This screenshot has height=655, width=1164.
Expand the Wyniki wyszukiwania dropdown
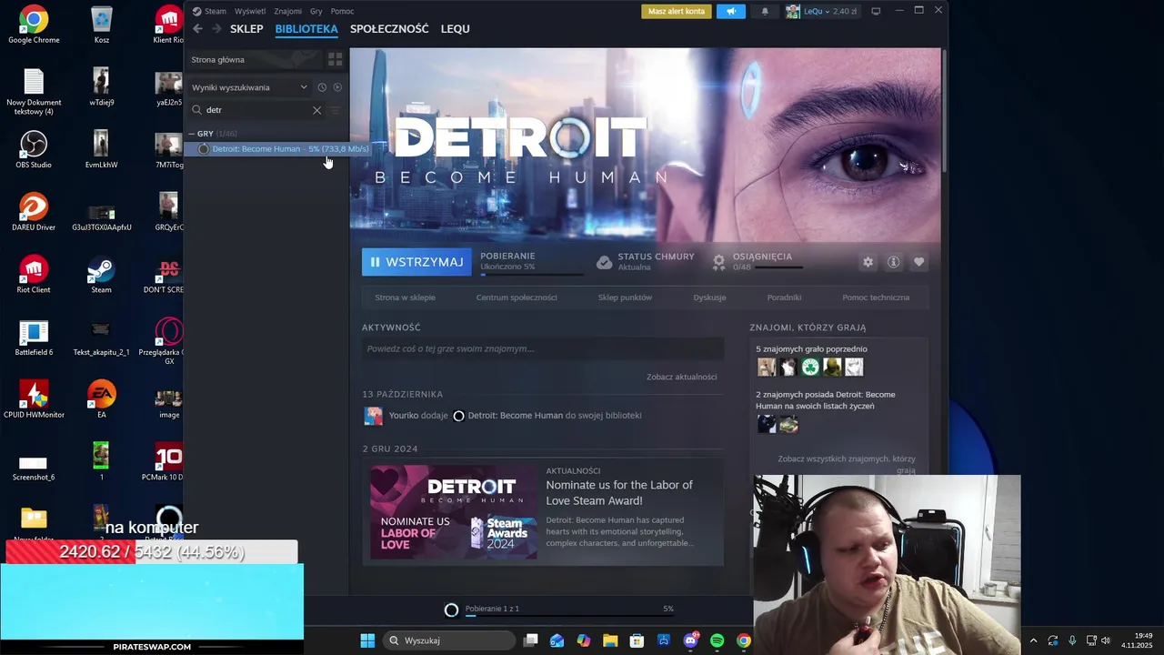(304, 87)
